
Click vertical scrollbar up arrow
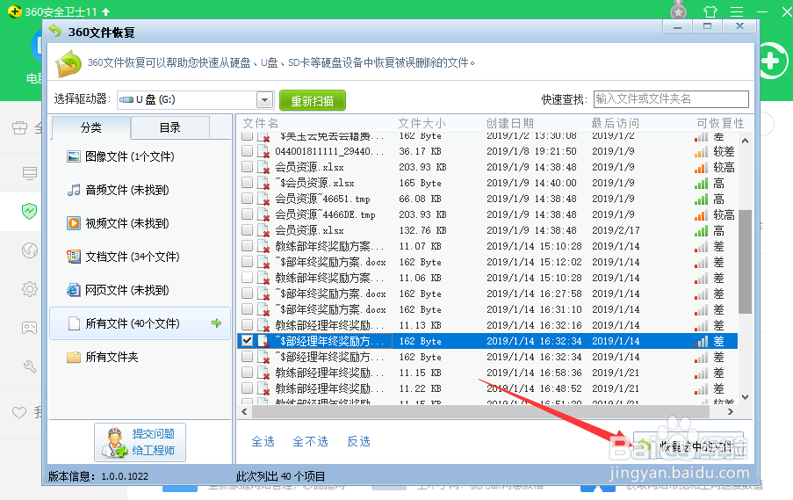coord(745,141)
